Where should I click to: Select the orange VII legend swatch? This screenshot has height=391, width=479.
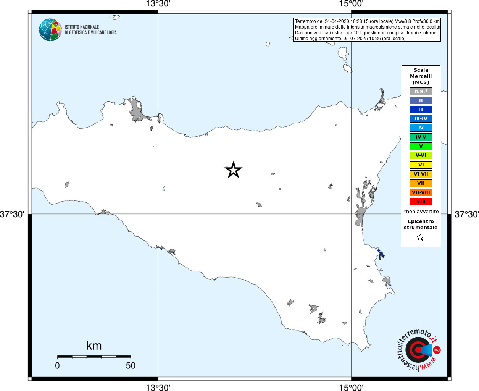pyautogui.click(x=421, y=183)
